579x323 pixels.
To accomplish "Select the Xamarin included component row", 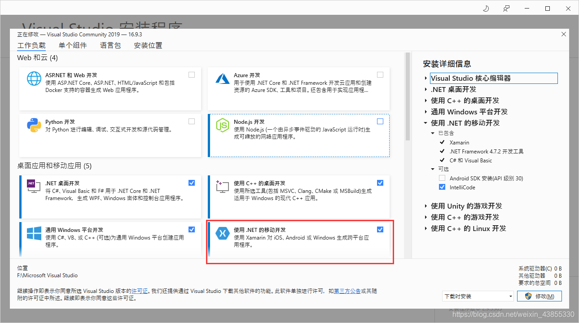I will 459,142.
